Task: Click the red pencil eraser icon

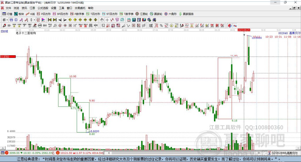Action: point(4,26)
